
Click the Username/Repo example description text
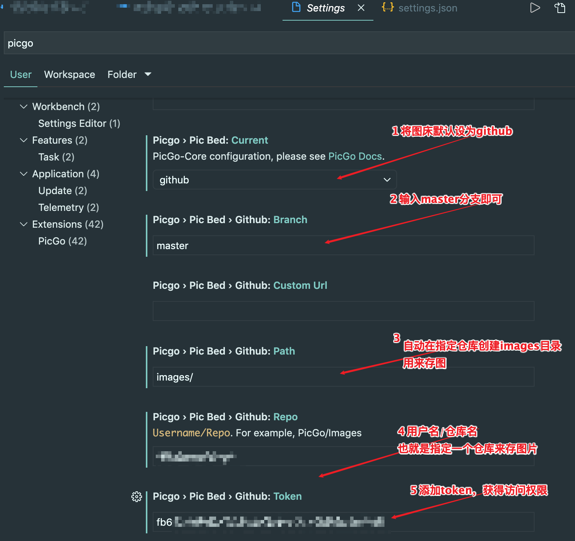257,433
